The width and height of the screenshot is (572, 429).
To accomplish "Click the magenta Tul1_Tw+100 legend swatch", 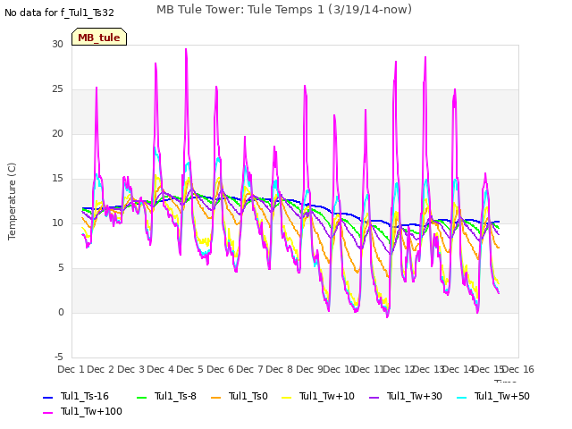I will click(x=47, y=413).
